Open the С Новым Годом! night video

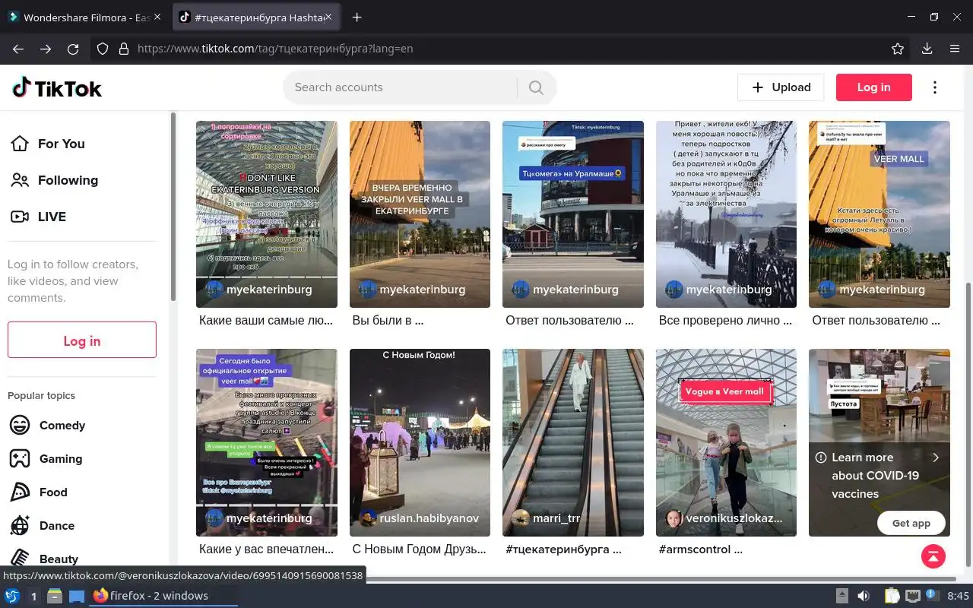[x=420, y=442]
